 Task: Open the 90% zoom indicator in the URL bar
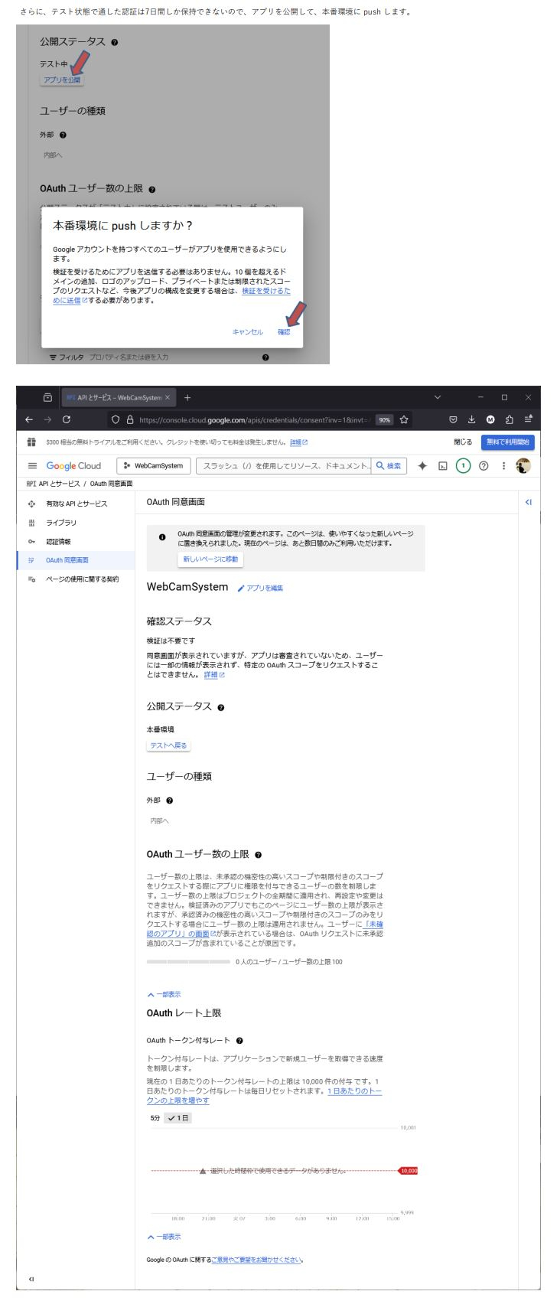click(384, 419)
